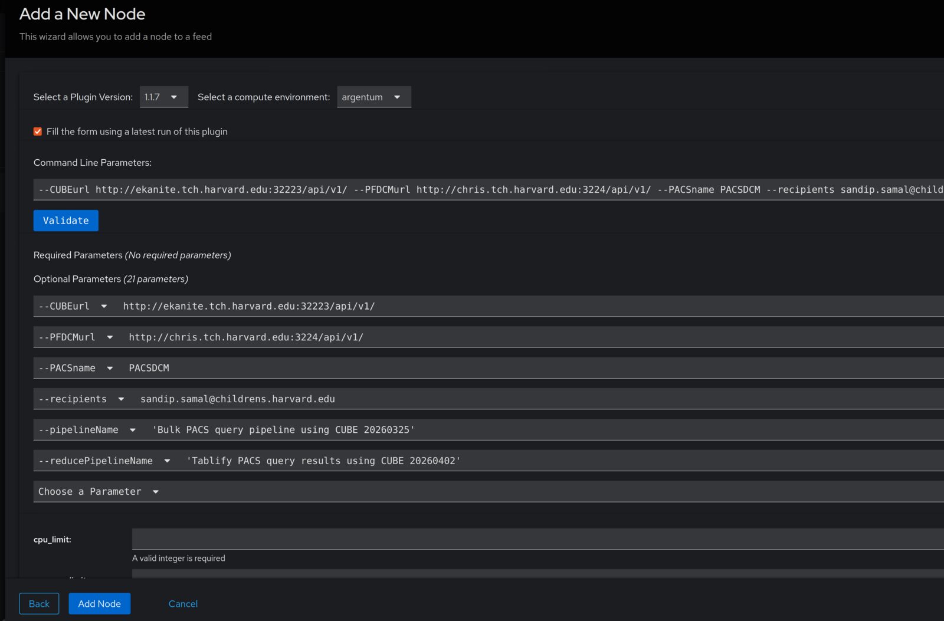Click the Command Line Parameters input field

489,189
